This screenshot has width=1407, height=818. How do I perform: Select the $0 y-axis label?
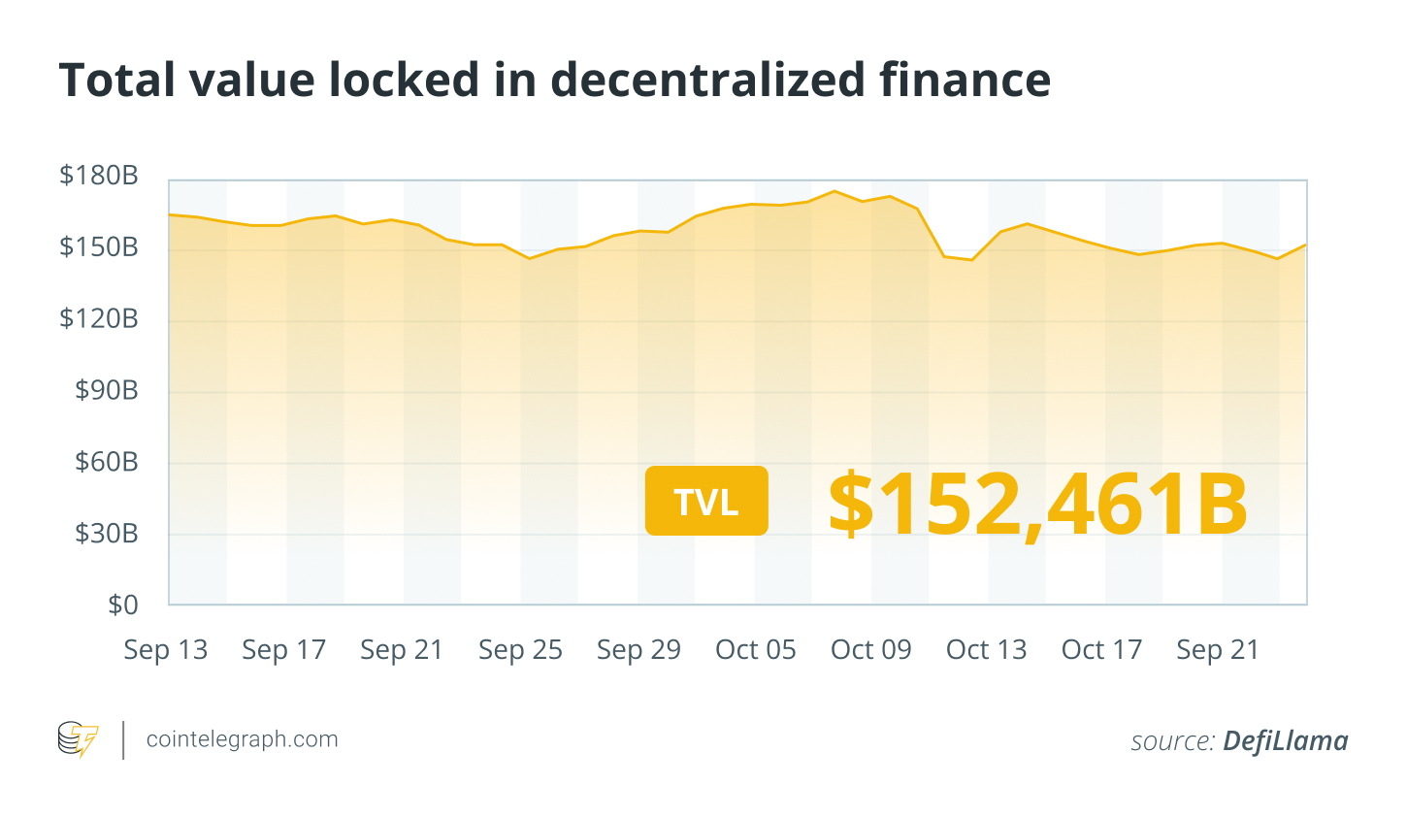click(x=123, y=605)
